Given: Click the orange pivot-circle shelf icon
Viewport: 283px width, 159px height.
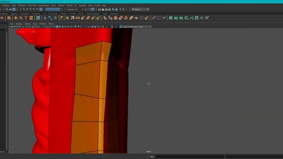Looking at the screenshot, I should point(62,18).
